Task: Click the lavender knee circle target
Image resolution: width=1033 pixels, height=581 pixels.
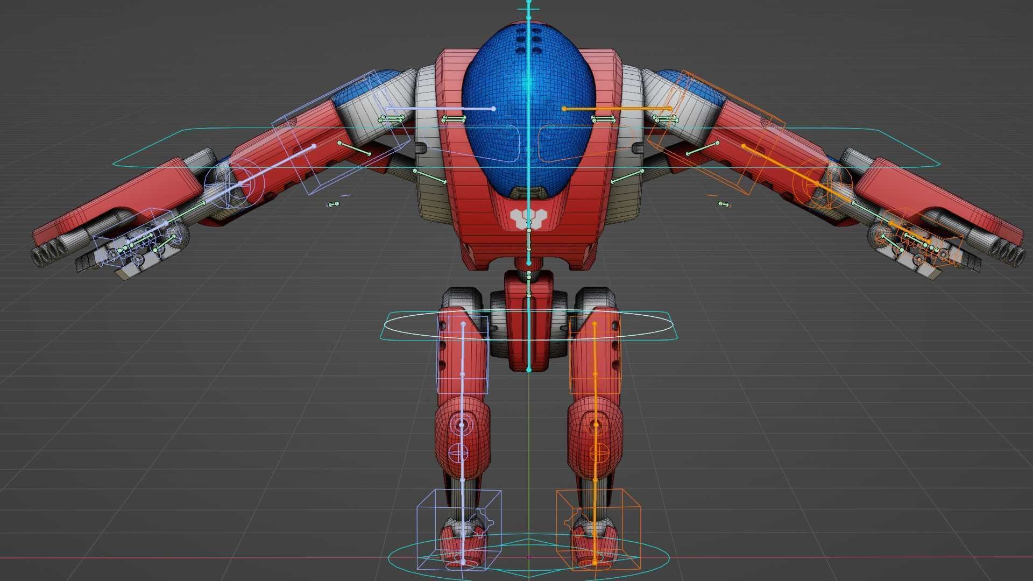Action: [461, 425]
